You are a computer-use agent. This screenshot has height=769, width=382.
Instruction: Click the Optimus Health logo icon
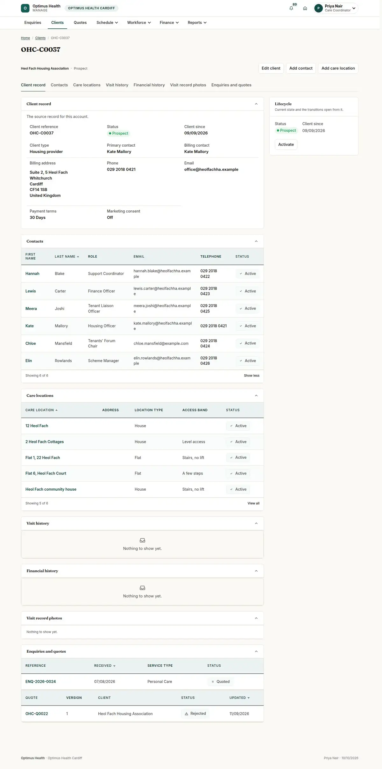pyautogui.click(x=25, y=8)
